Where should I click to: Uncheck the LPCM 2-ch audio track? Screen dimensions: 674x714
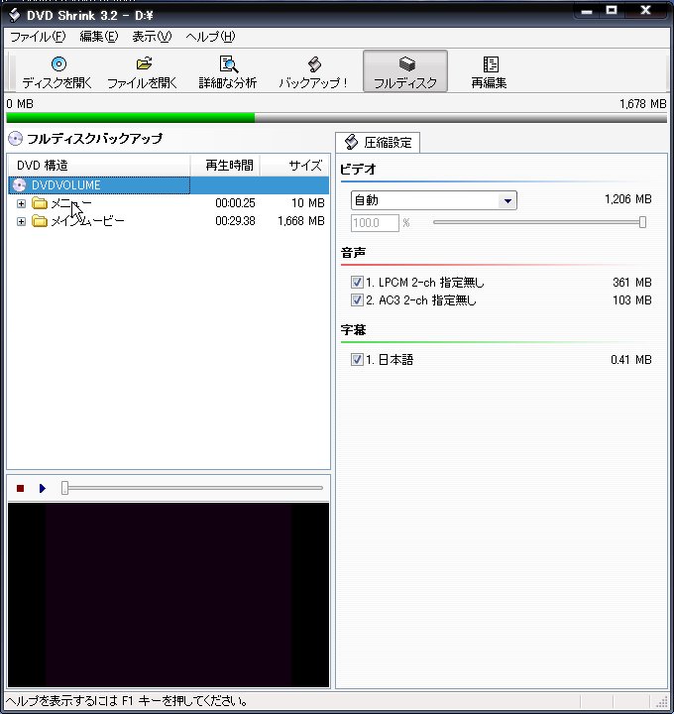[357, 283]
